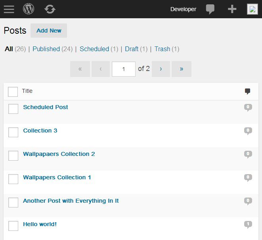Open the user avatar image
Screen dimensions: 262x240
(252, 9)
